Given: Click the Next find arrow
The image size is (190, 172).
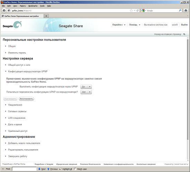Looking at the screenshot, I should 42,169.
